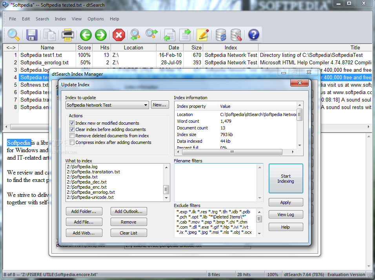Click the Help button in Update Index
The width and height of the screenshot is (375, 280).
286,227
